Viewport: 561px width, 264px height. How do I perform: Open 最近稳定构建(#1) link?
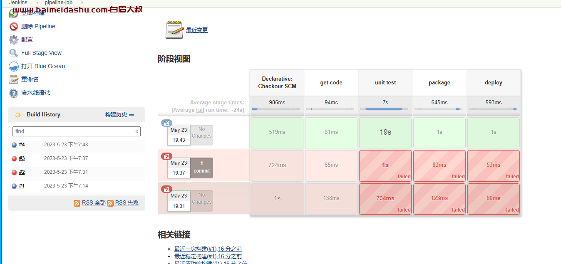coord(208,256)
